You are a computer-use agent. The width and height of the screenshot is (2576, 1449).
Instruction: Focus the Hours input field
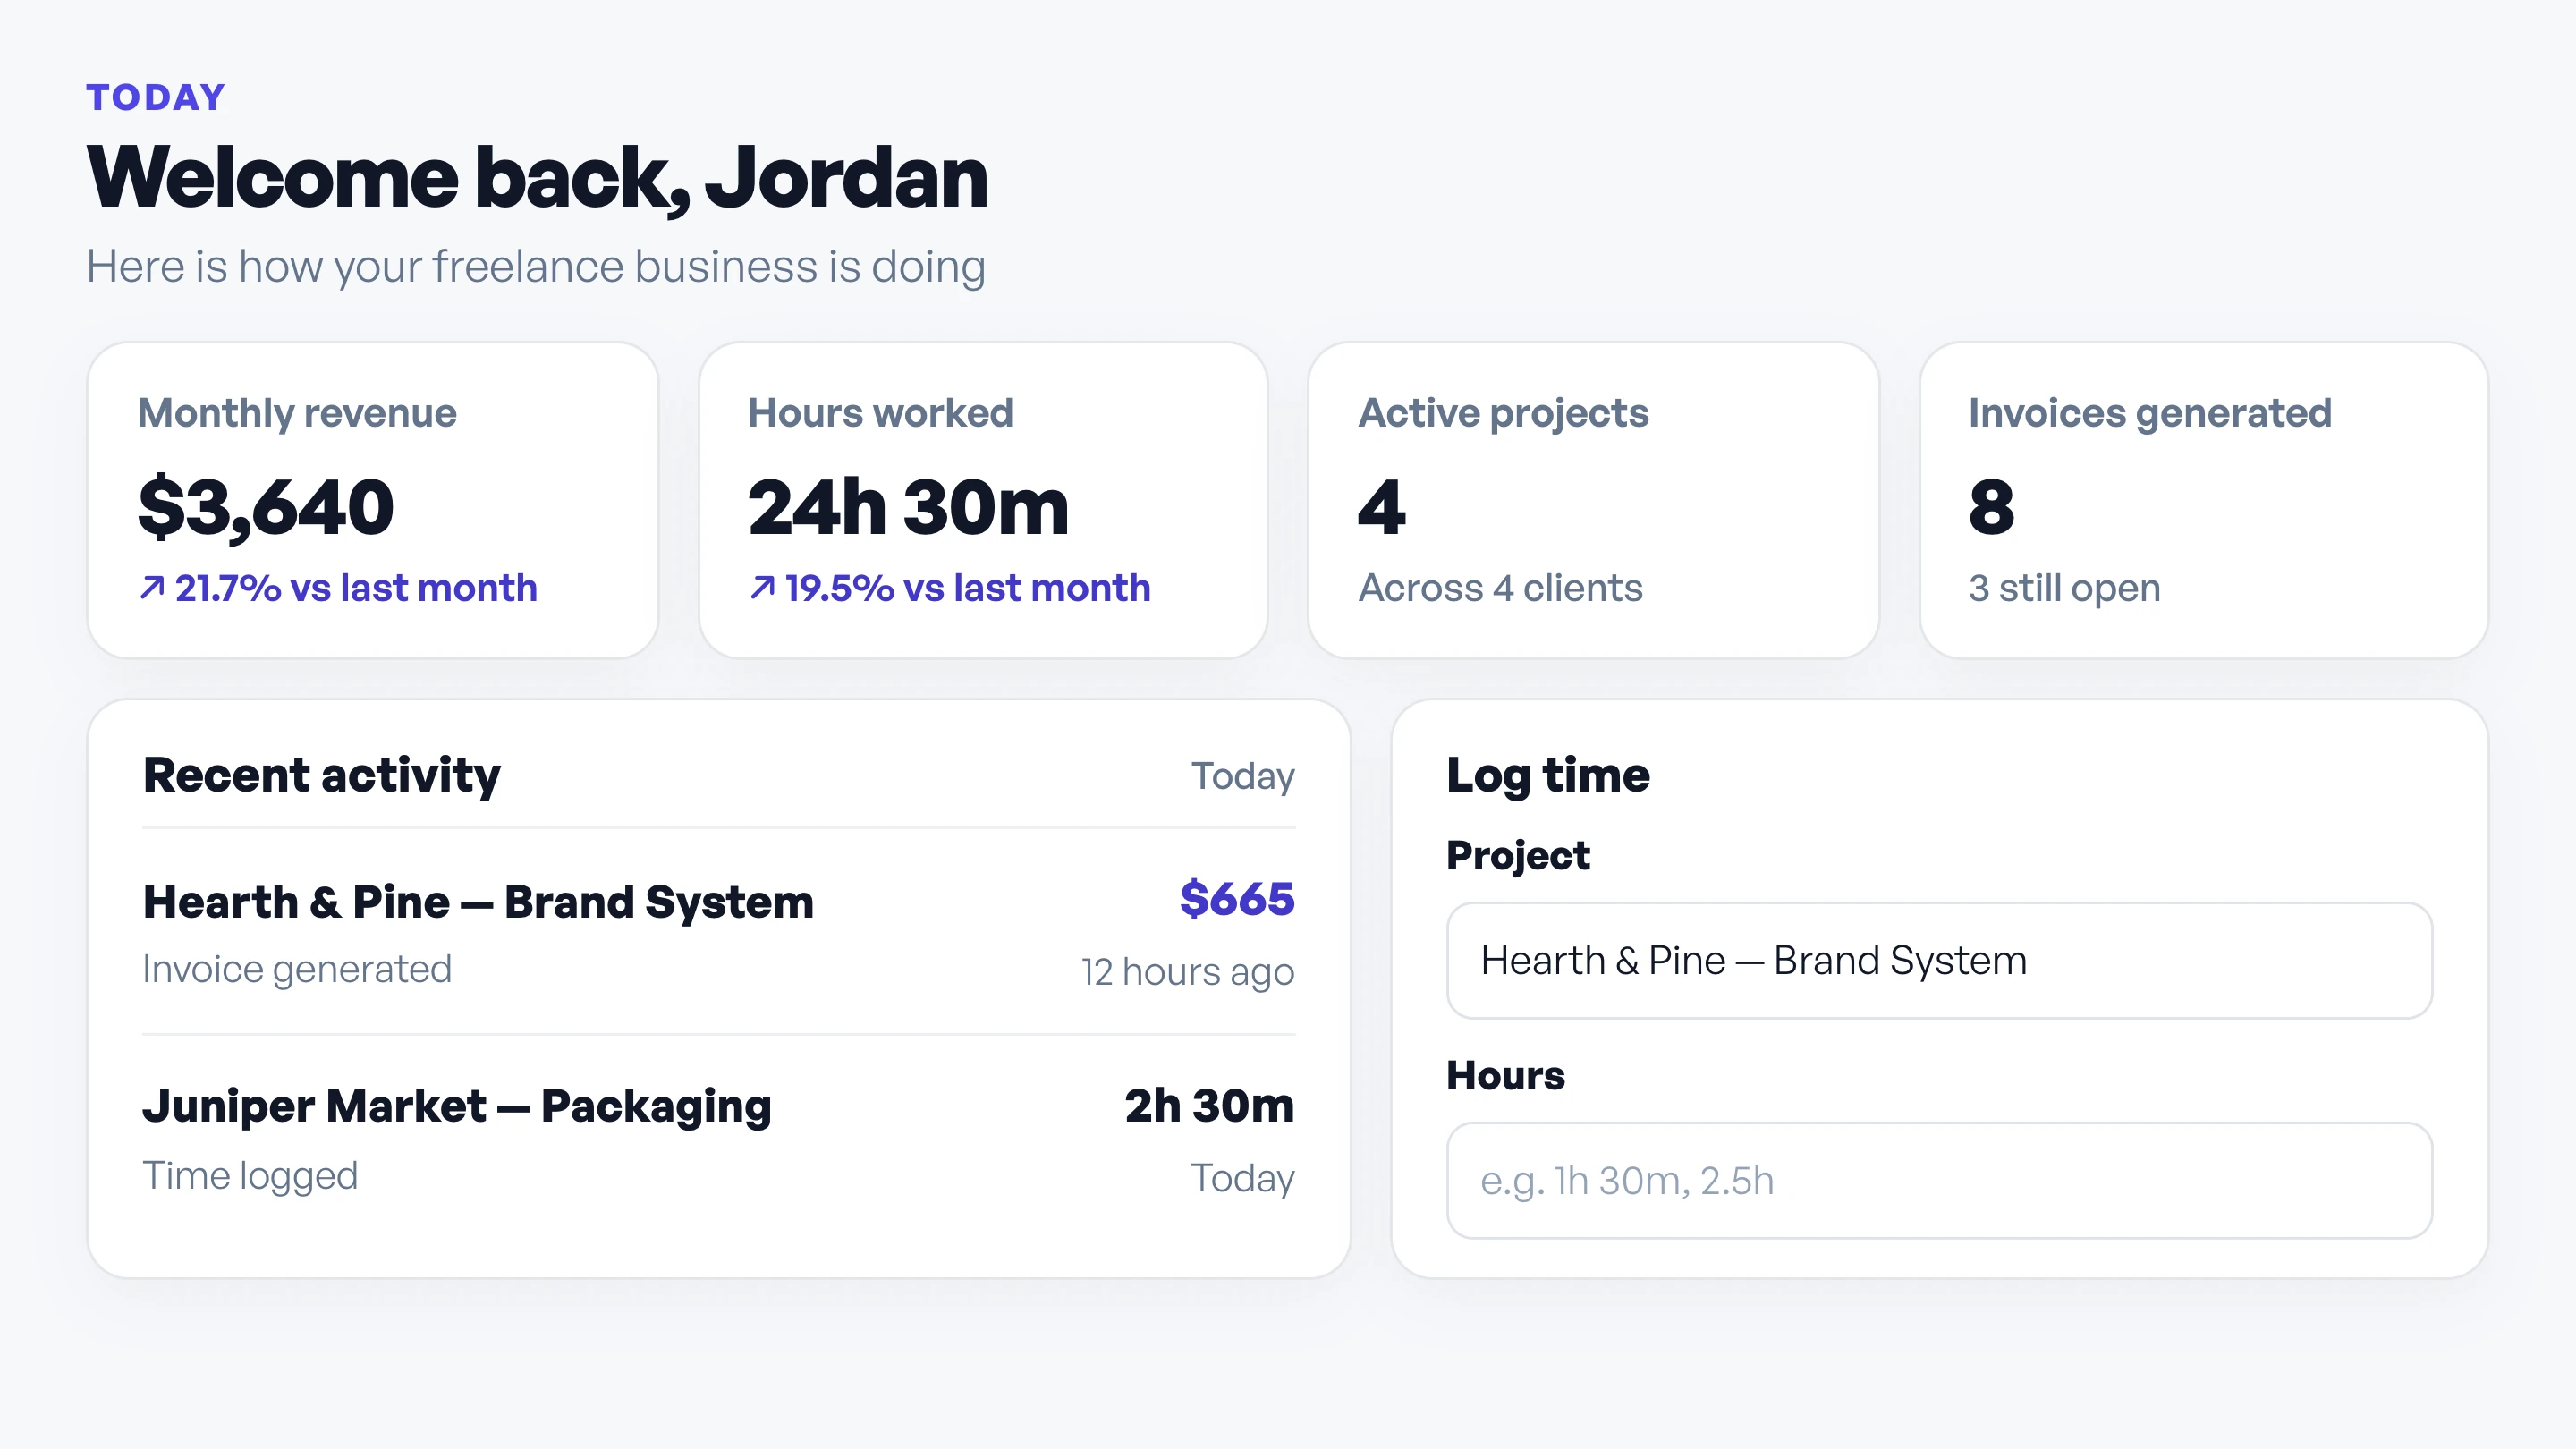click(1939, 1181)
